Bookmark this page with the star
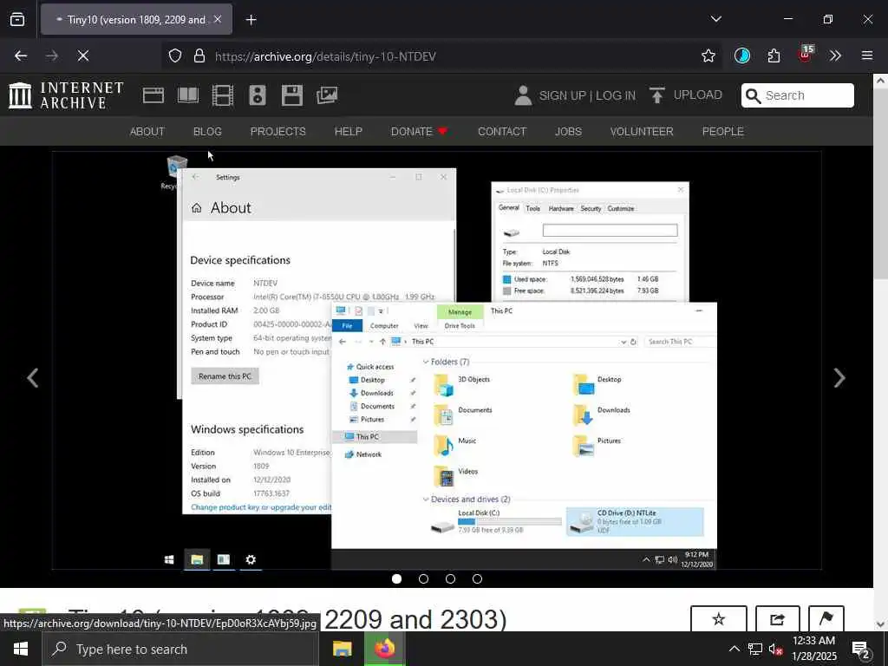Viewport: 888px width, 666px height. click(708, 55)
